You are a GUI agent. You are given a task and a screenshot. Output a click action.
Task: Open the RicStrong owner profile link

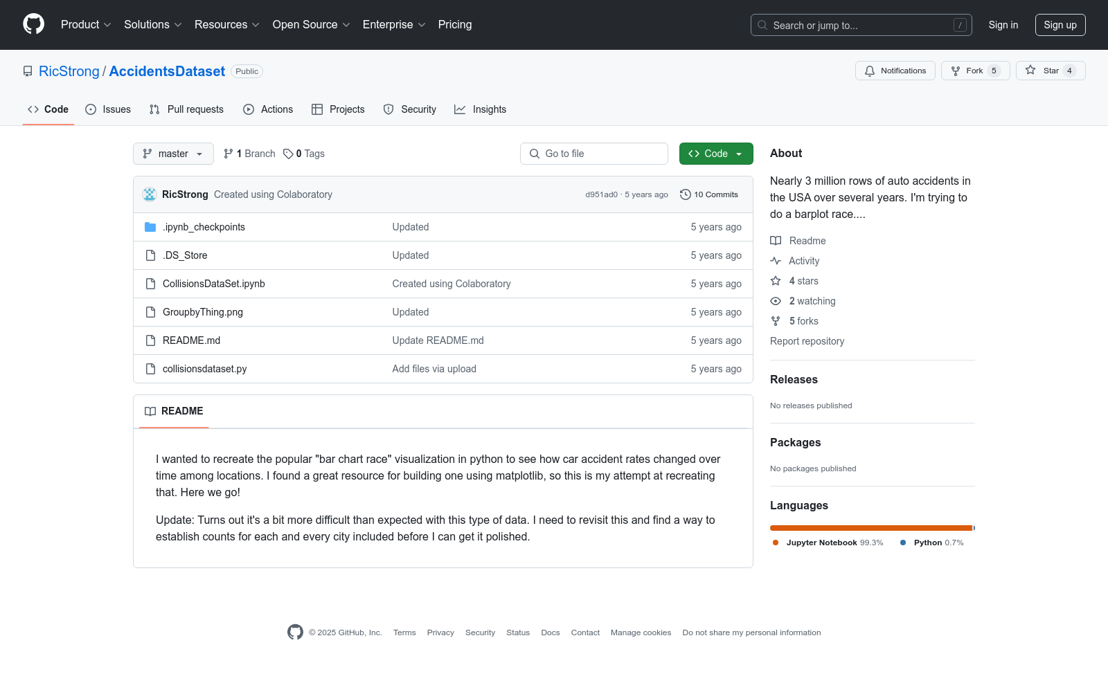[x=69, y=71]
